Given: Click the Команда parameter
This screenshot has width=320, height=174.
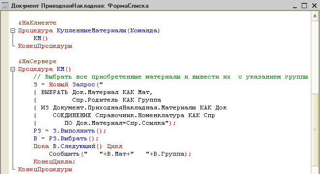Looking at the screenshot, I should pos(144,30).
